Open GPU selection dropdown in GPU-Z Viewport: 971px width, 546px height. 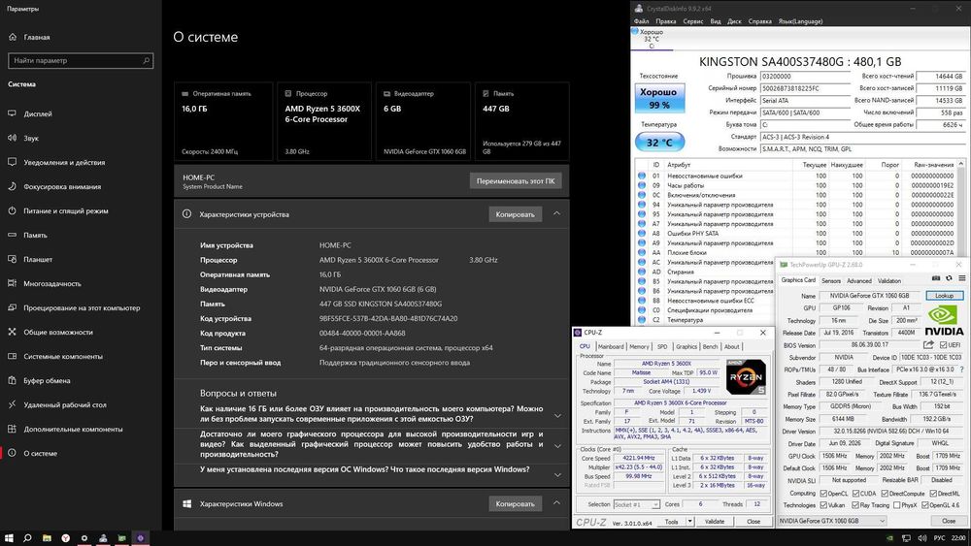pyautogui.click(x=833, y=521)
